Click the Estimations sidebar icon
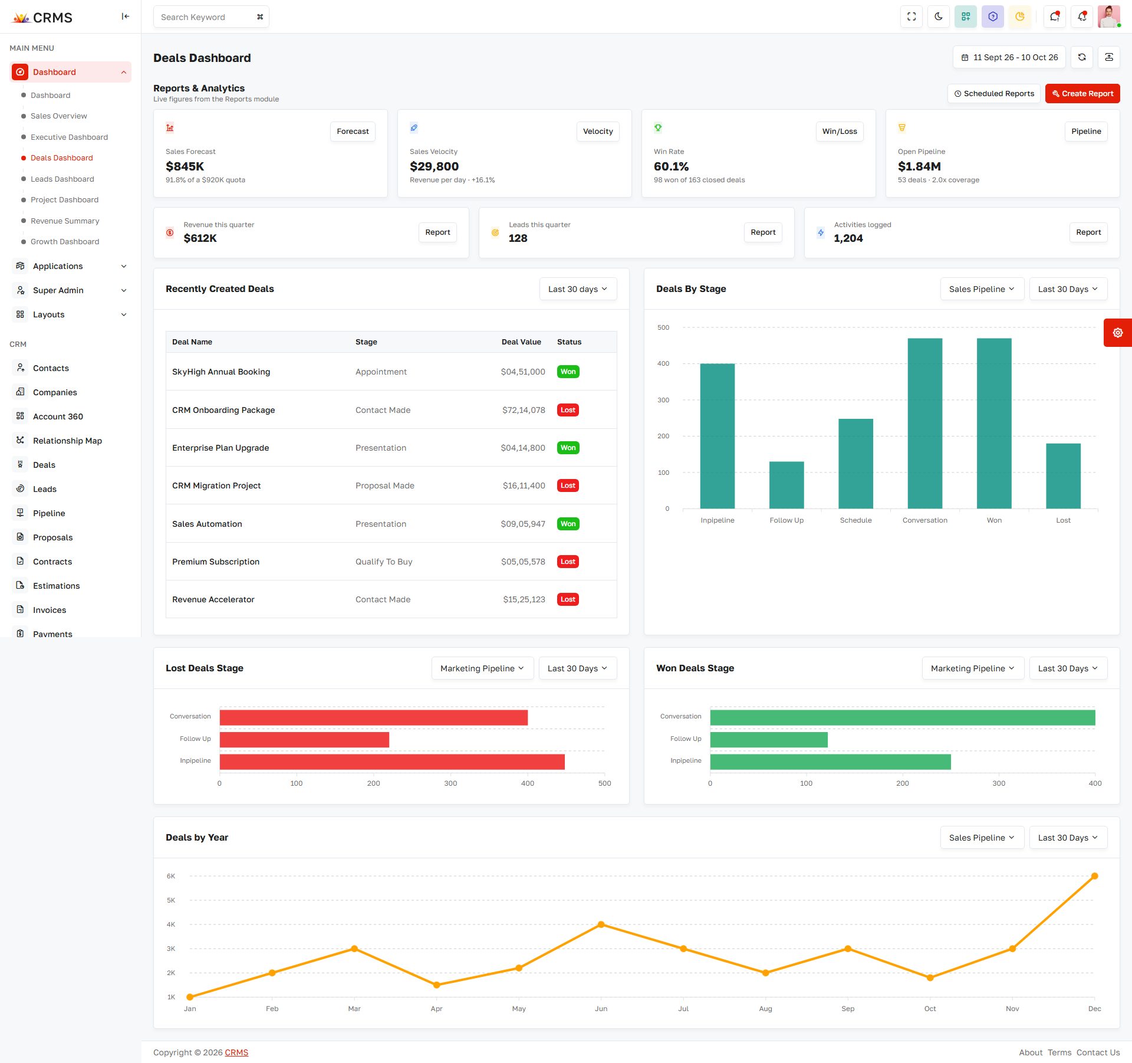Viewport: 1132px width, 1063px height. tap(20, 585)
